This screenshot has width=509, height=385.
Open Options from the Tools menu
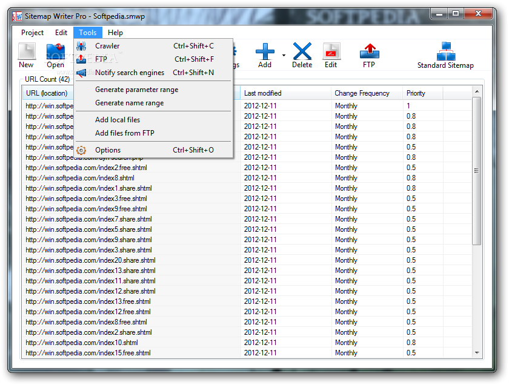click(153, 150)
